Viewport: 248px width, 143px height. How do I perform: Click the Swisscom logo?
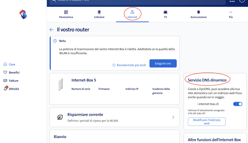coord(23,14)
